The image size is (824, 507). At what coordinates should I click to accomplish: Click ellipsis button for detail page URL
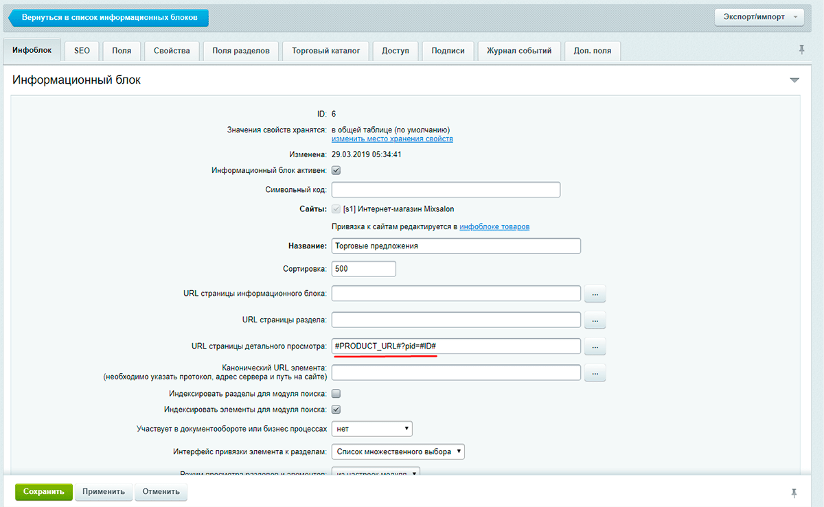[595, 346]
